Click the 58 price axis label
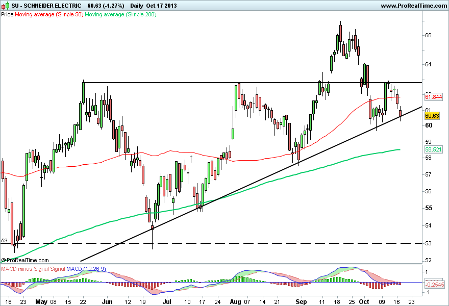The width and height of the screenshot is (449, 306). point(429,158)
